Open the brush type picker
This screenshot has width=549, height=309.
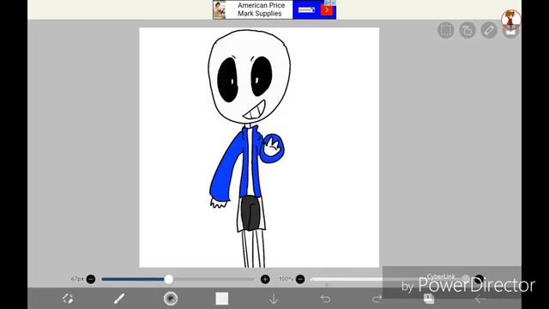171,299
